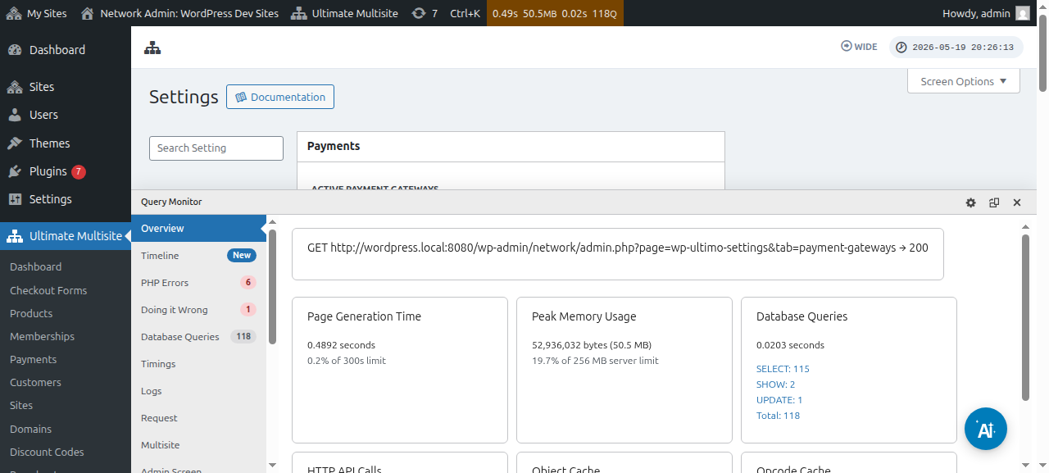Click the clock icon beside the timestamp
This screenshot has height=473, width=1049.
[901, 48]
